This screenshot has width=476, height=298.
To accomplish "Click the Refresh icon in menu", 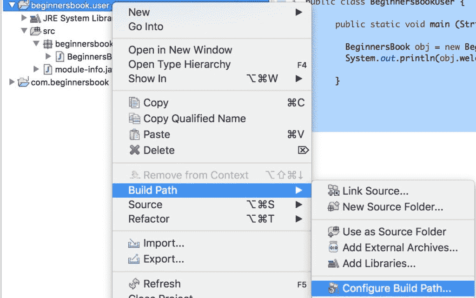I will [134, 284].
